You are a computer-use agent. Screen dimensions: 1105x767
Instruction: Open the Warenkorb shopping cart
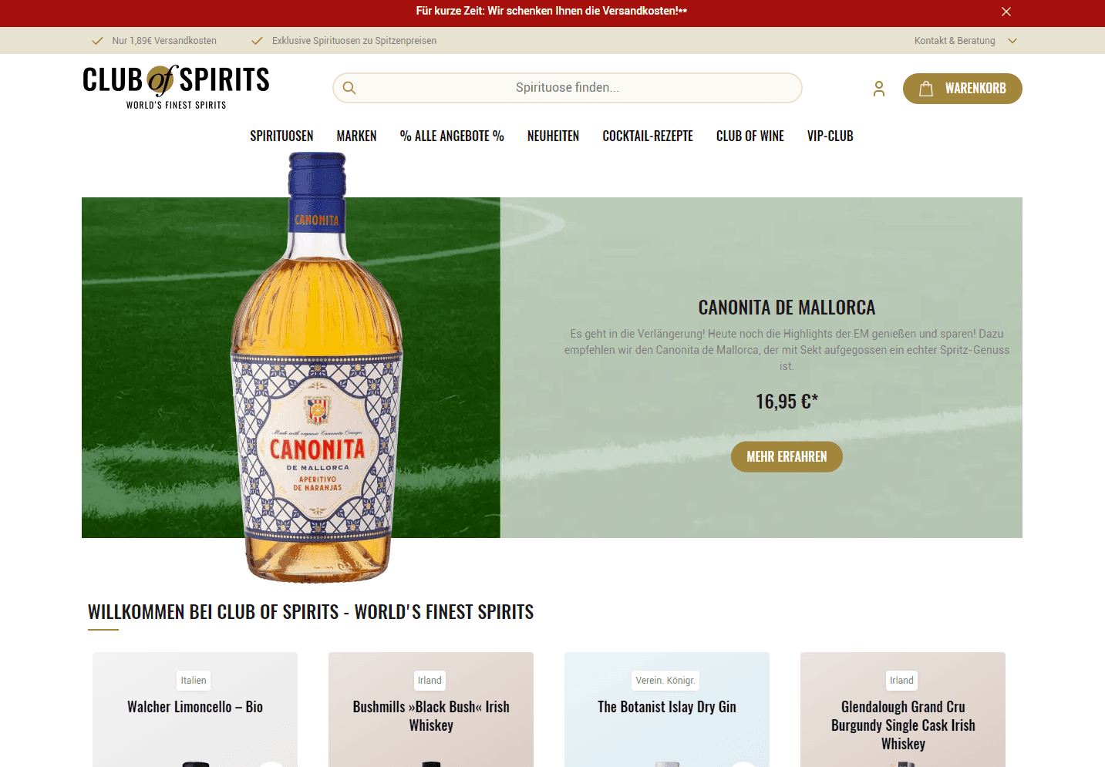coord(962,89)
